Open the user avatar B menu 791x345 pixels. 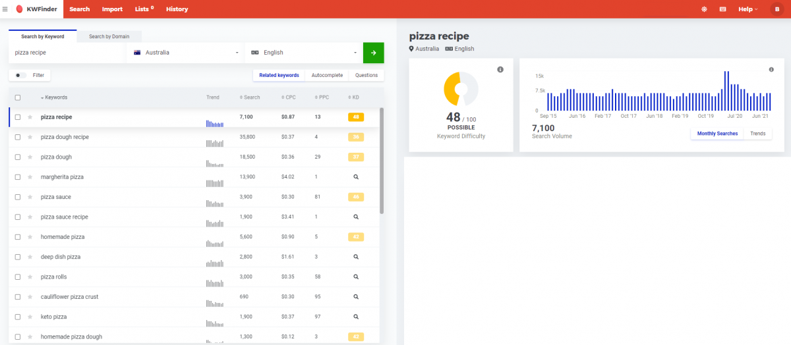(778, 9)
